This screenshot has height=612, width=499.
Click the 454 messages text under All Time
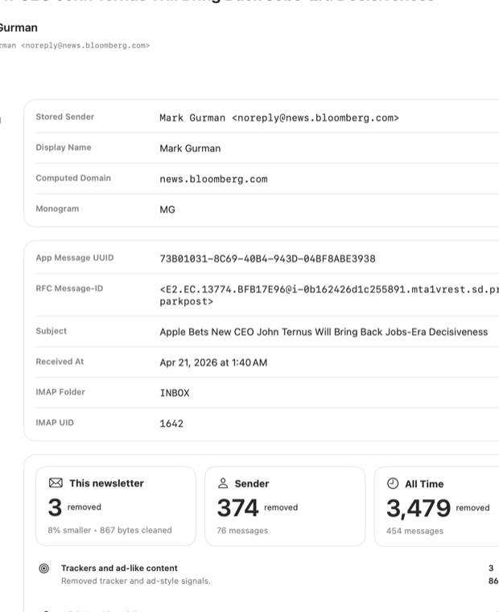pos(414,531)
